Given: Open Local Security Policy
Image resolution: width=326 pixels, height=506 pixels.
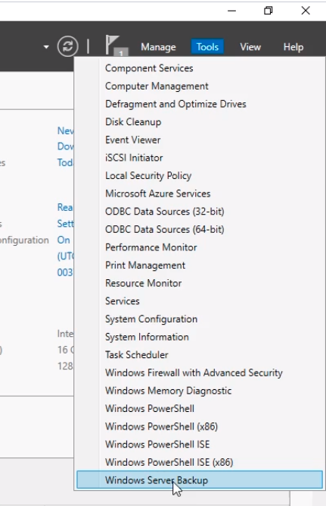Looking at the screenshot, I should click(200, 175).
